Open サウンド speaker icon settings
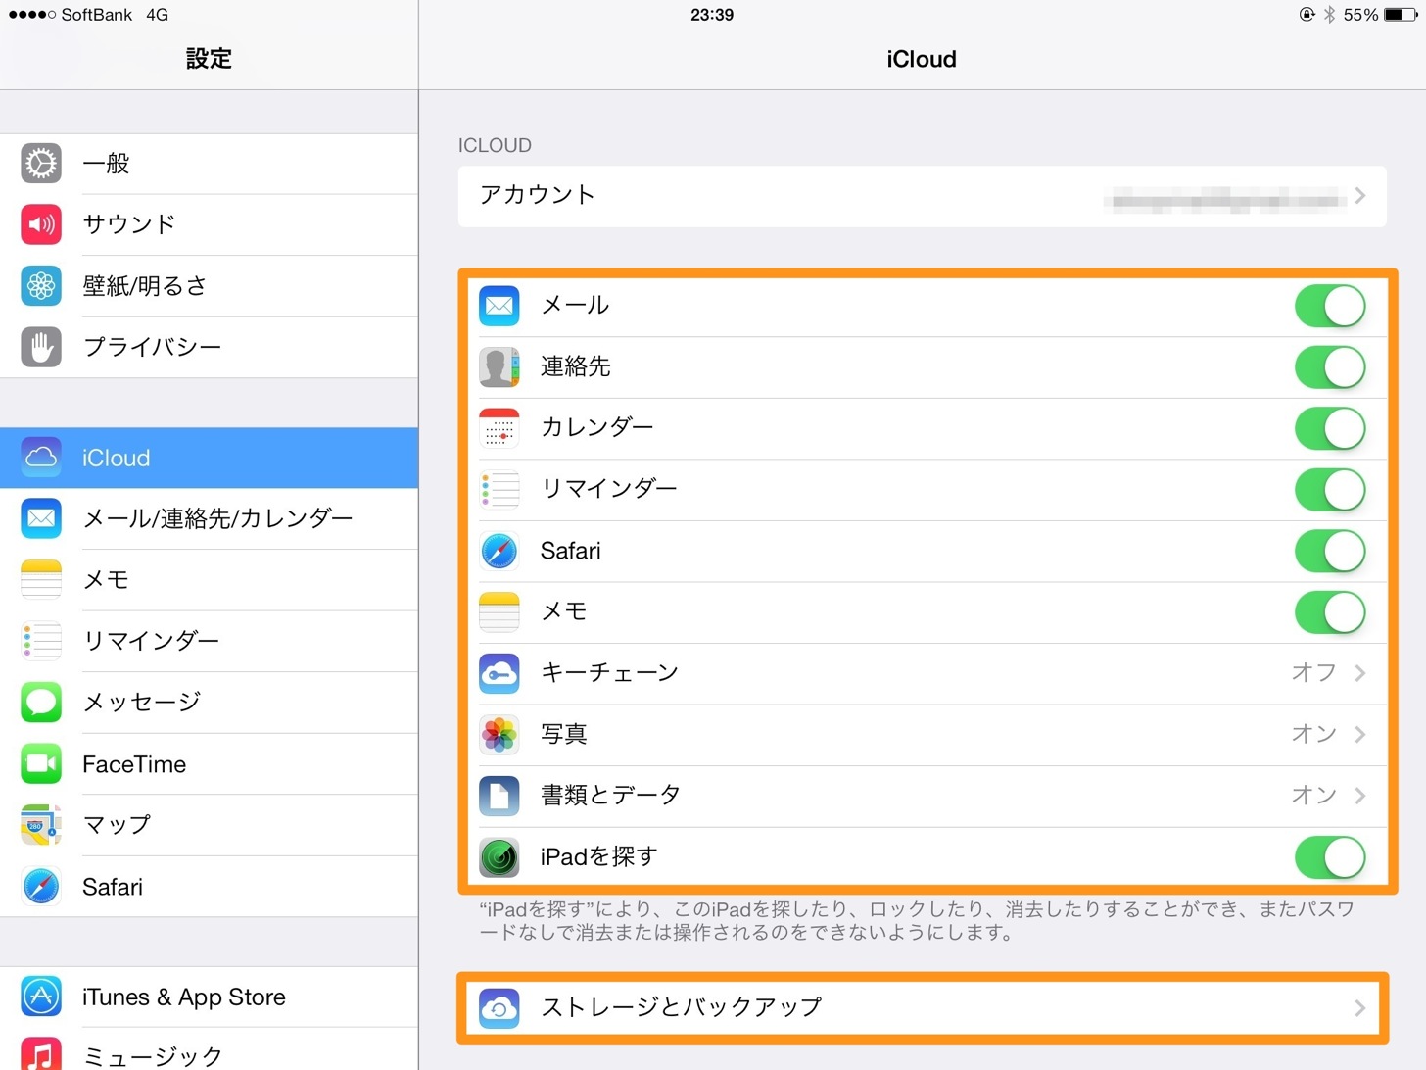The image size is (1426, 1070). pos(41,224)
